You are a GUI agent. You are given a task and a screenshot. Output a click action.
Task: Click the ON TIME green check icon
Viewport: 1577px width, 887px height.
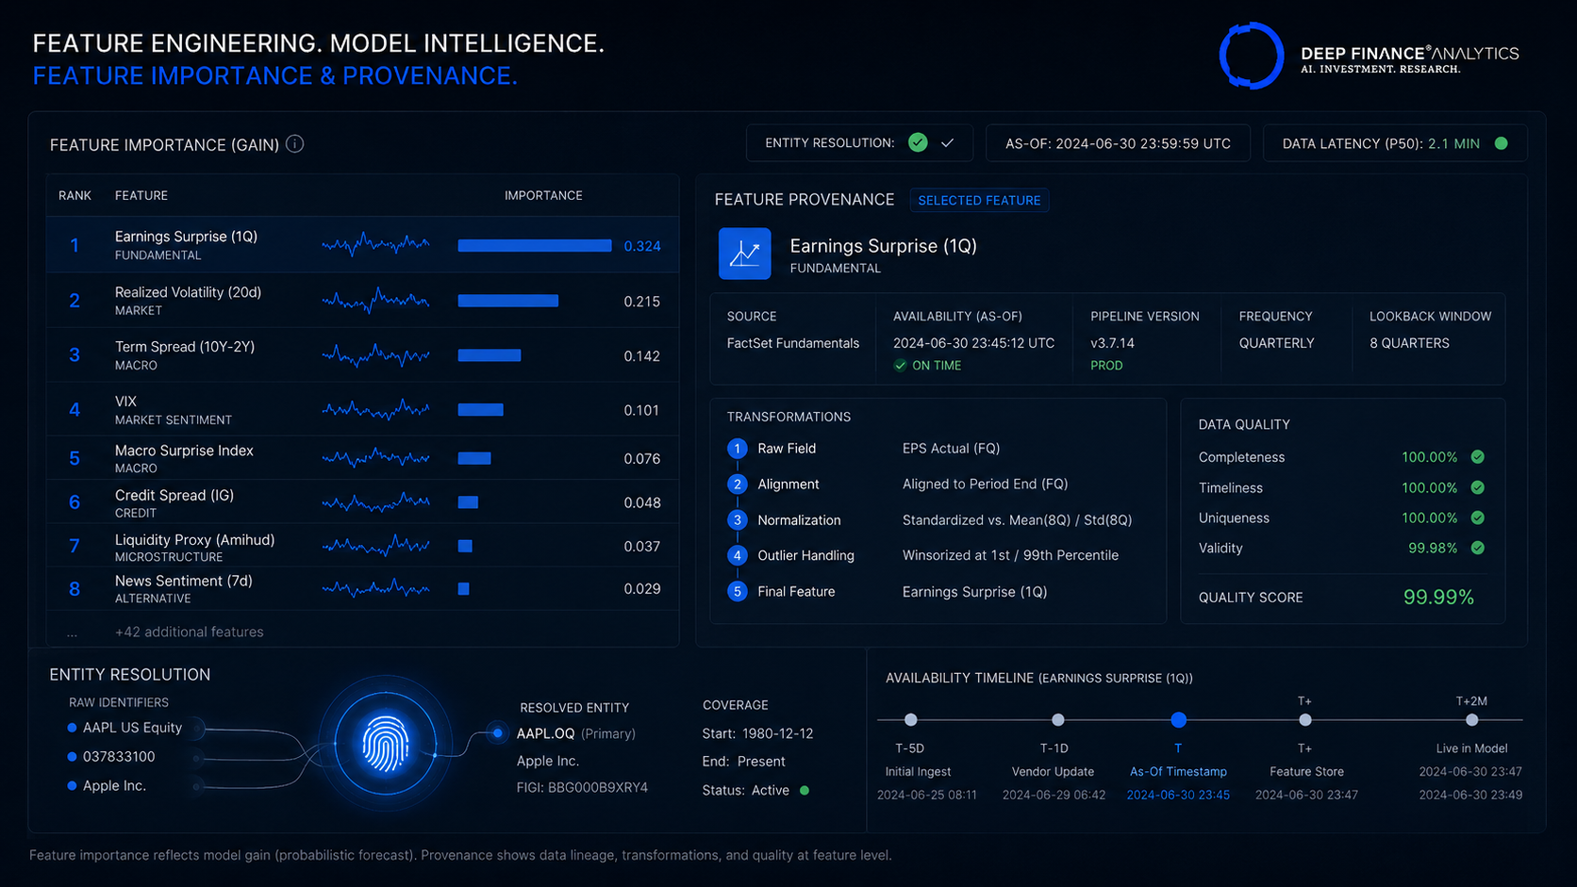(900, 366)
